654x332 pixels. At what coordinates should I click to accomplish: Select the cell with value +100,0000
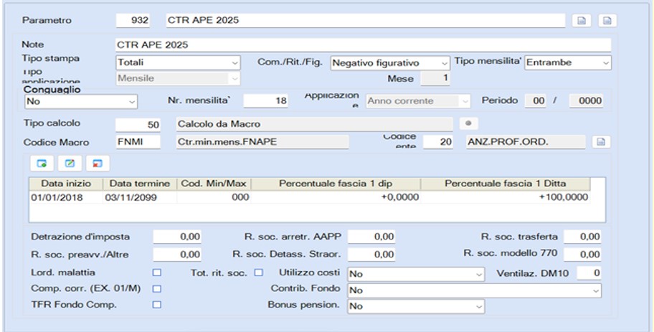tap(506, 197)
